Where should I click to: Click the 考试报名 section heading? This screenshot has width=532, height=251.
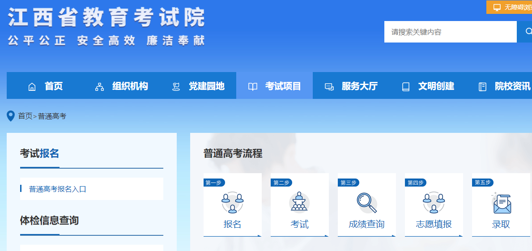(39, 153)
